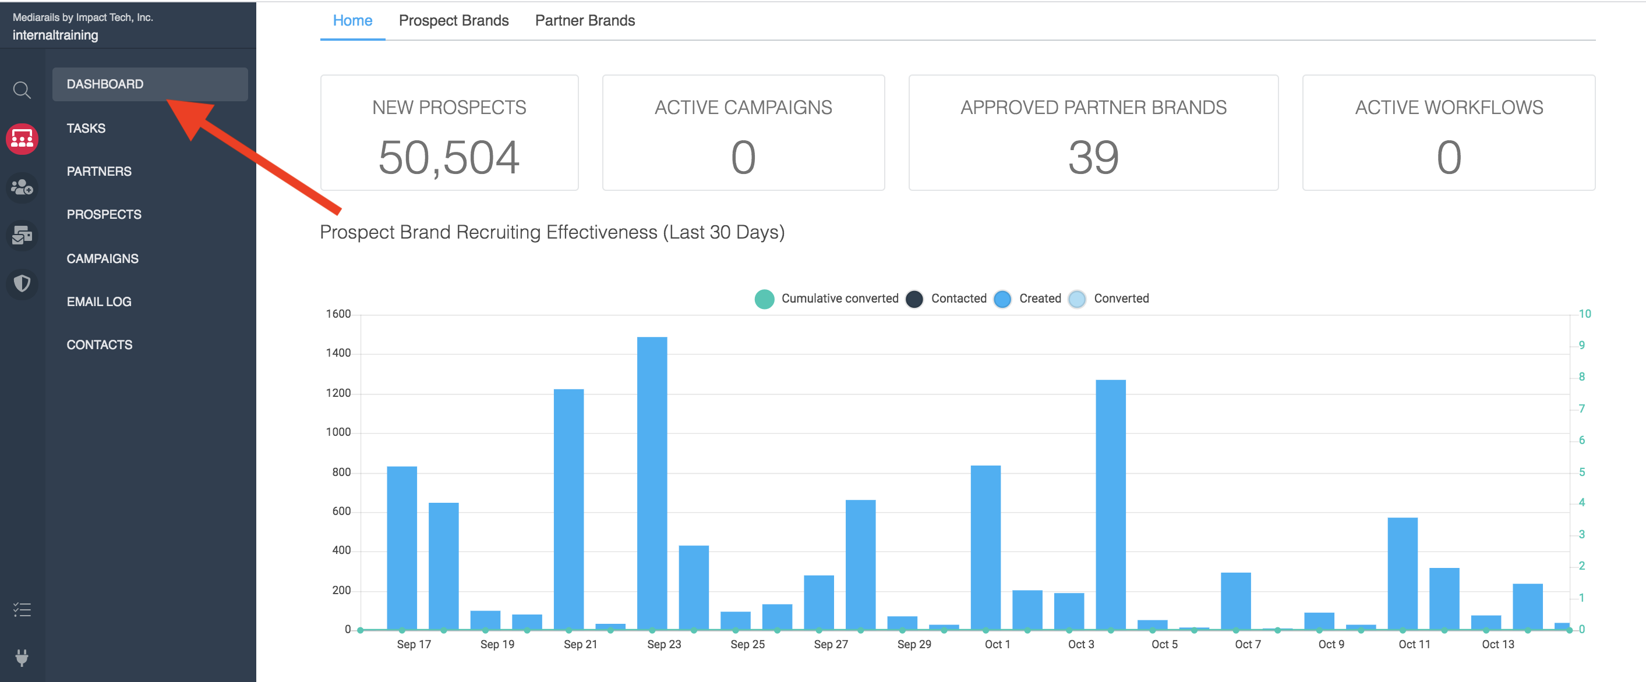The height and width of the screenshot is (682, 1646).
Task: Open the messaging envelope sidebar icon
Action: pyautogui.click(x=22, y=235)
